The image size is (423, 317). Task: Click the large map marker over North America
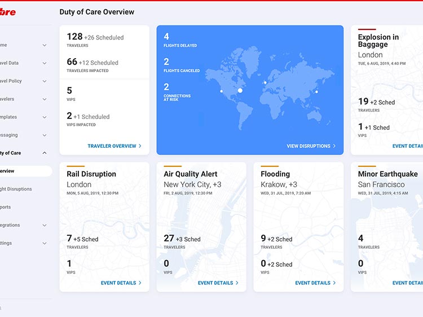click(x=240, y=90)
